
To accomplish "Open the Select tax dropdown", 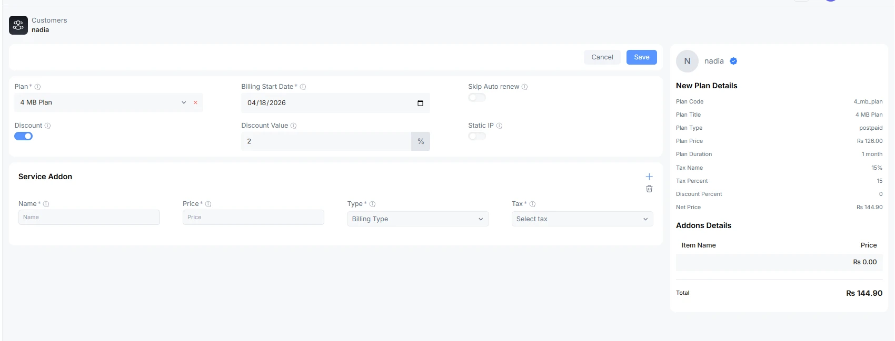I will pyautogui.click(x=582, y=219).
